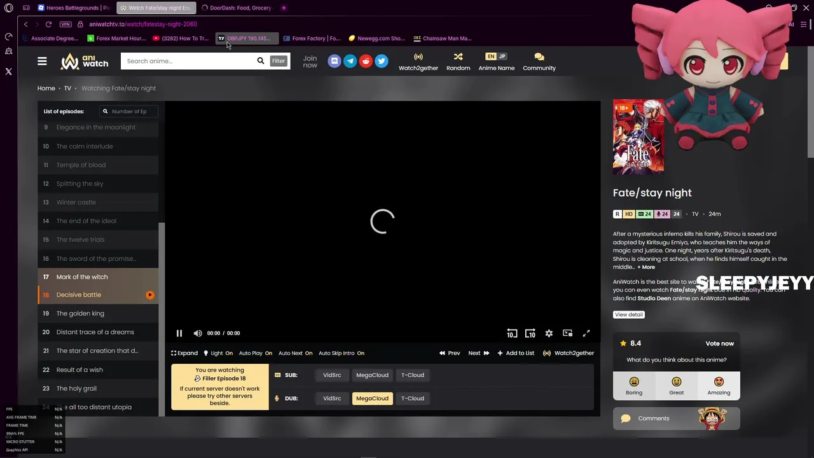Go to Home breadcrumb
Screen dimensions: 814x458
(46, 88)
